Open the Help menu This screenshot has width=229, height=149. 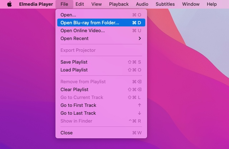point(211,4)
